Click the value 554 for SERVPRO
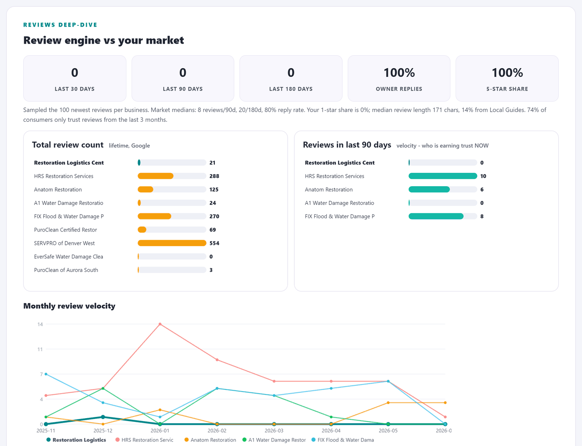The image size is (582, 446). pos(214,243)
